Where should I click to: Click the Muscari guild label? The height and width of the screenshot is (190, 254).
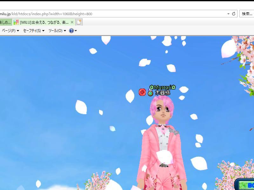(x=163, y=87)
